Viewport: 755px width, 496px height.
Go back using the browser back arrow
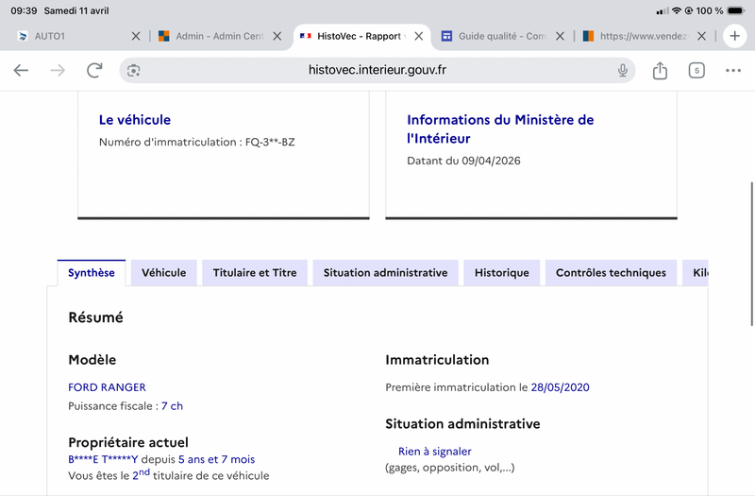[21, 70]
